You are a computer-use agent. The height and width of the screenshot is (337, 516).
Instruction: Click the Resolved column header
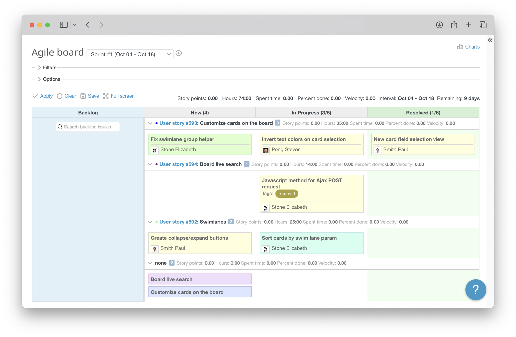[x=423, y=113]
